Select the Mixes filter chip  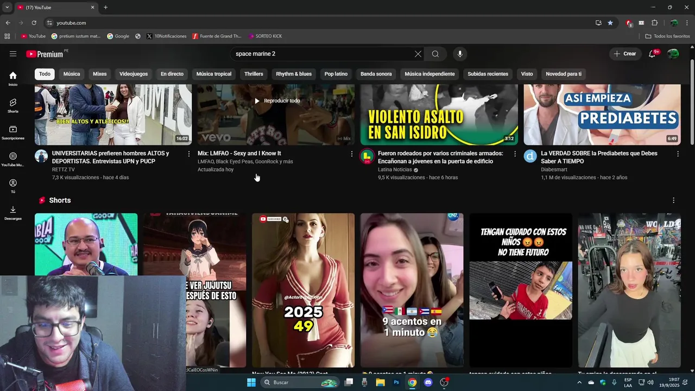click(100, 74)
